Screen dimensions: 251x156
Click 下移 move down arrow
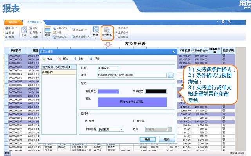pos(91,59)
